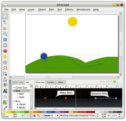This screenshot has width=126, height=121.
Task: Switch to the Curves tab
Action: [51, 82]
